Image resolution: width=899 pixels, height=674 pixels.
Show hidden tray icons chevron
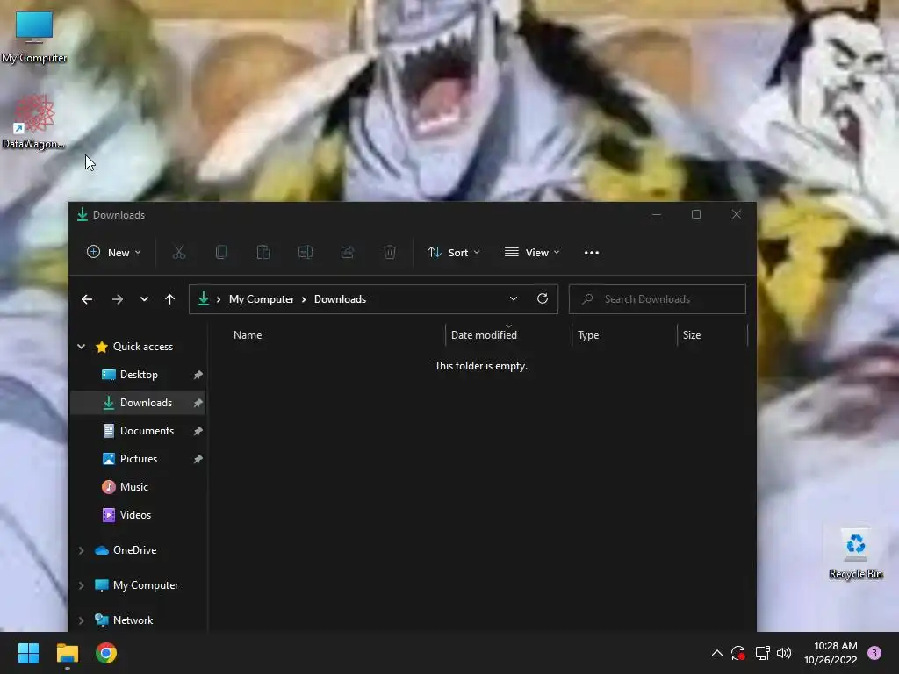pyautogui.click(x=716, y=653)
